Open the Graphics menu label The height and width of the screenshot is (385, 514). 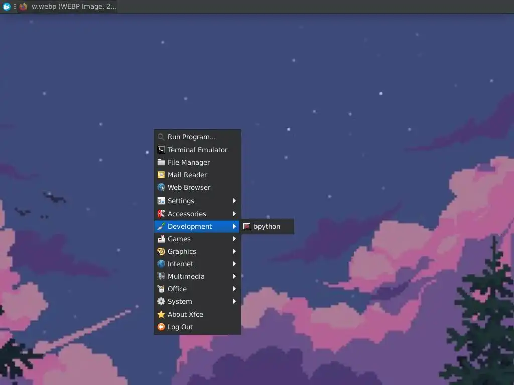pyautogui.click(x=182, y=252)
